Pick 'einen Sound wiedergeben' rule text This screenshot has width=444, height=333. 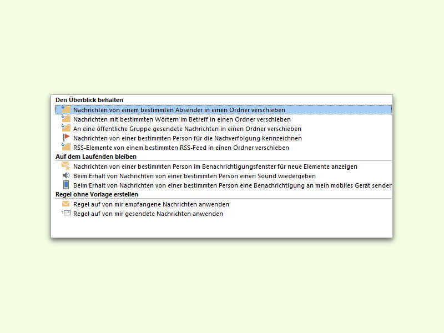click(x=194, y=176)
